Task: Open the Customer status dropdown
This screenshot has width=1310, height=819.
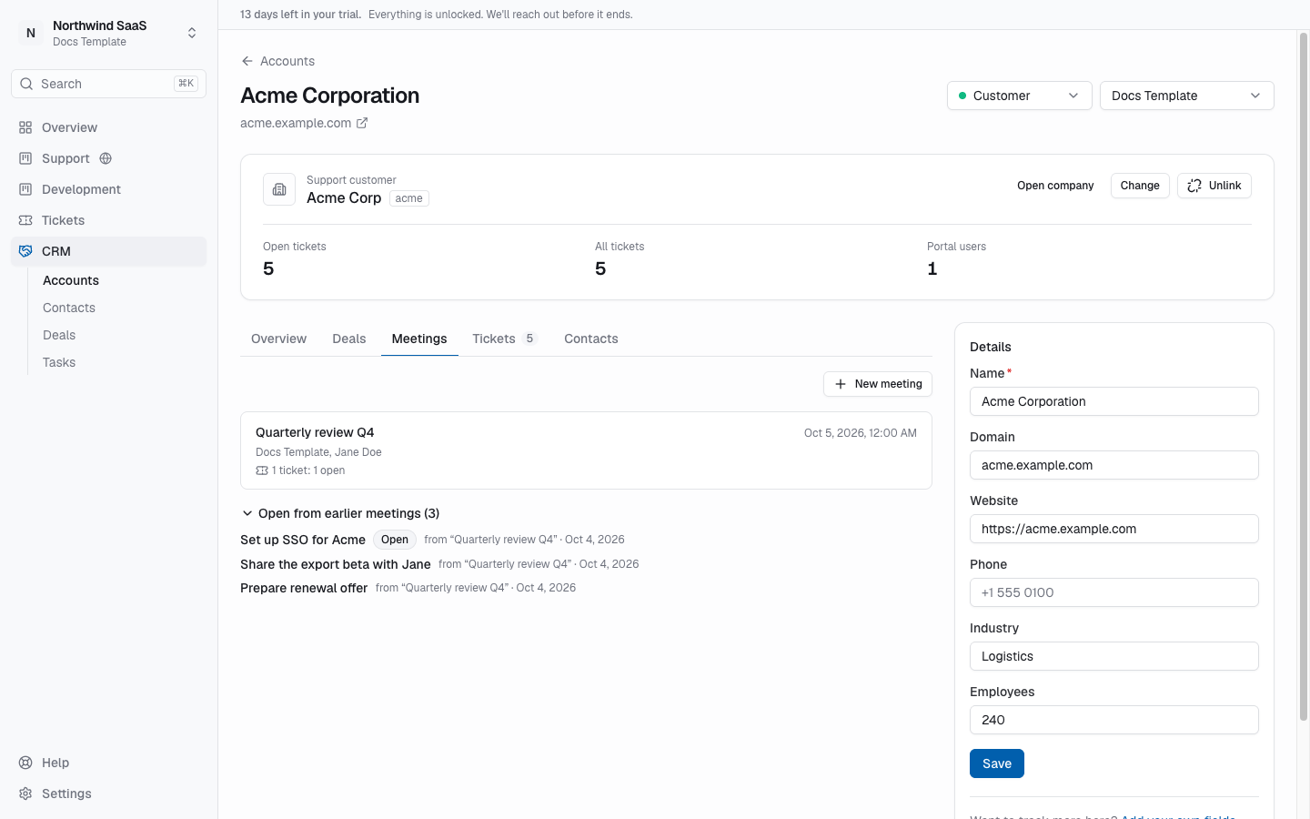Action: [1020, 96]
